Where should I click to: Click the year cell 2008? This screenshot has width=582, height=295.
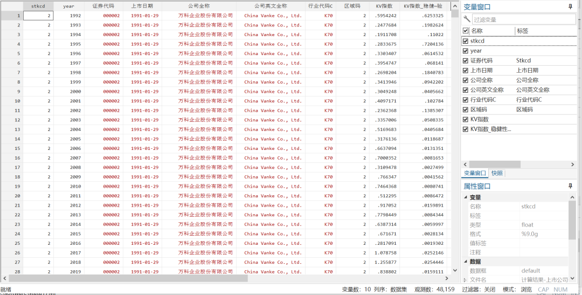click(68, 167)
